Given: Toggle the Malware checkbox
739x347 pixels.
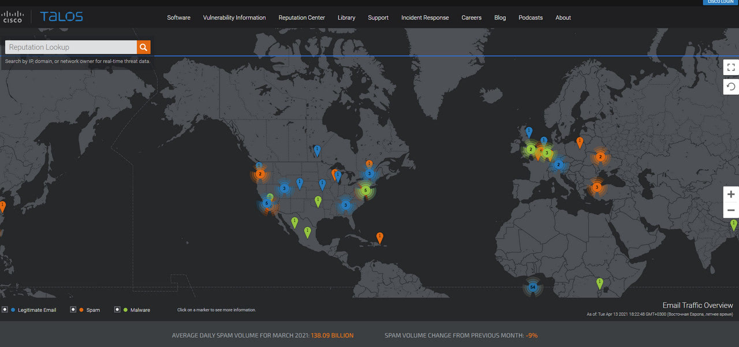Looking at the screenshot, I should (117, 309).
